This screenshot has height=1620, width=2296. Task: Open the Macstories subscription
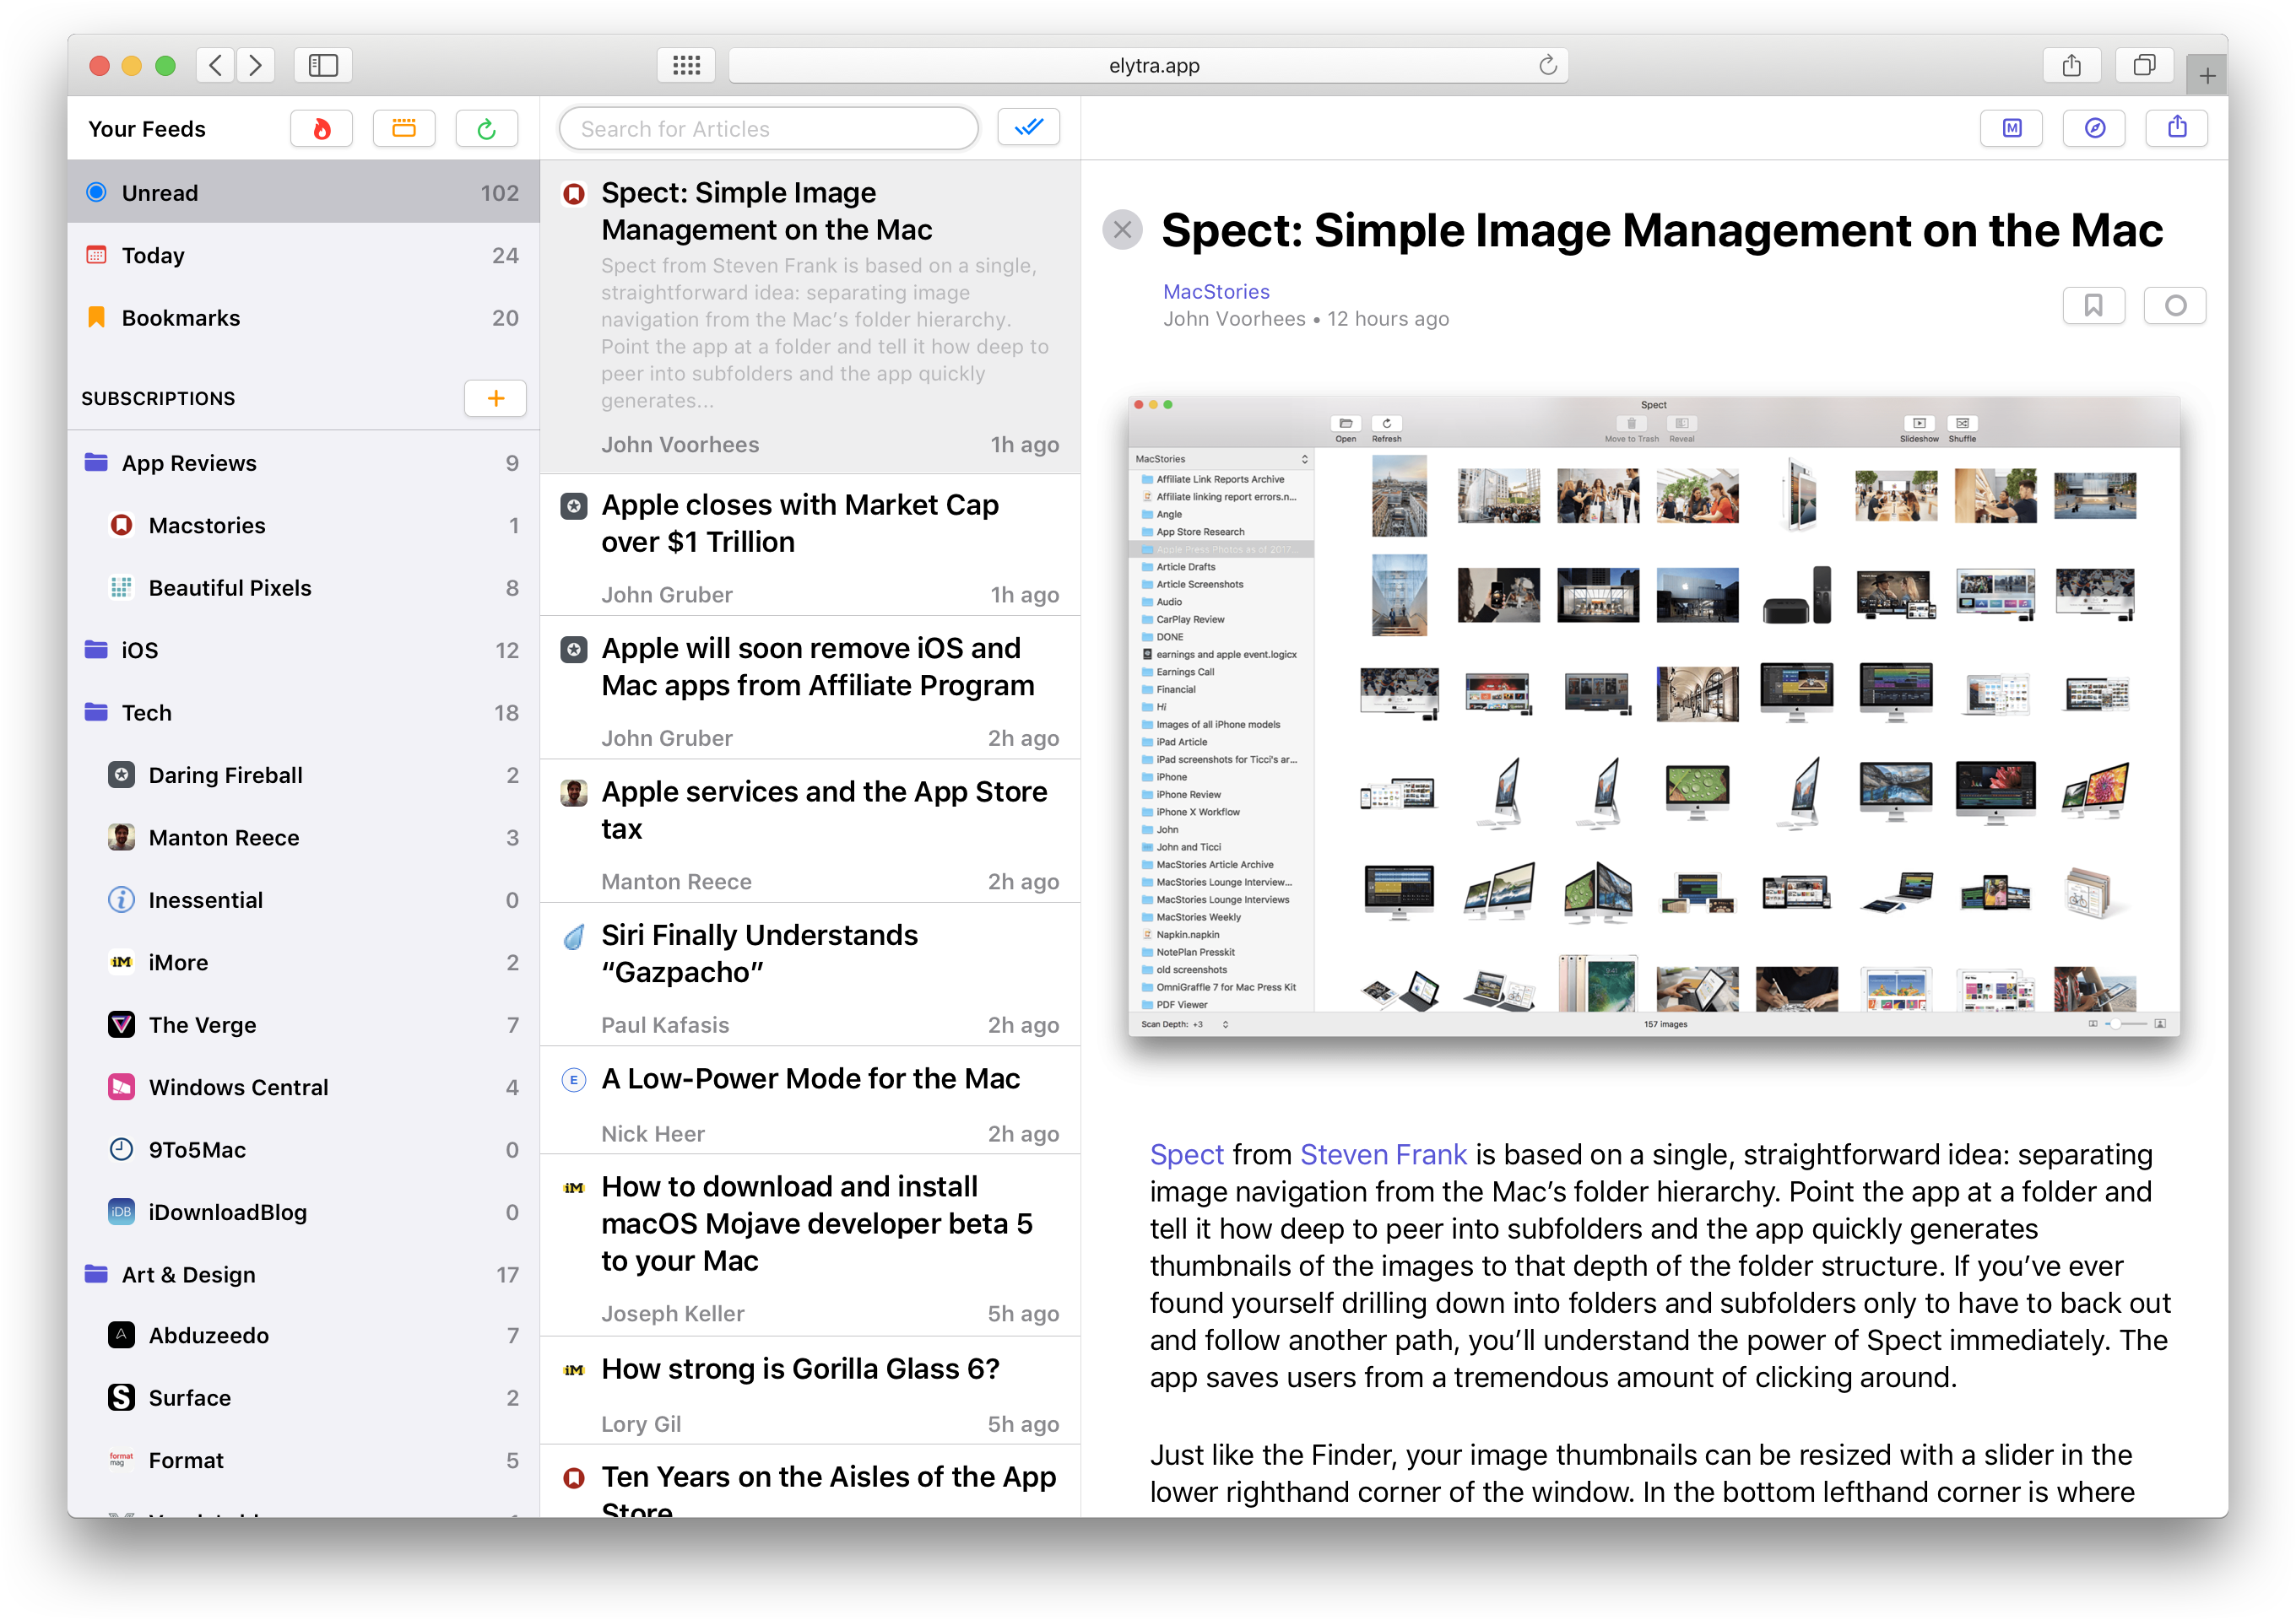303,525
